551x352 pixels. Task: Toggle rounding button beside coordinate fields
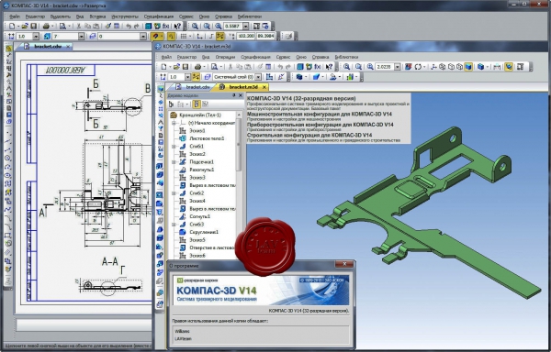click(x=220, y=36)
